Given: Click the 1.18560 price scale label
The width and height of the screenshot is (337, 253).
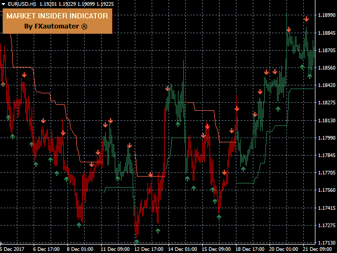Looking at the screenshot, I should click(x=326, y=68).
